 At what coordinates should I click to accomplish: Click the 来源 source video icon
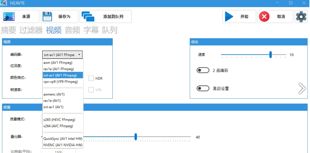pyautogui.click(x=9, y=17)
